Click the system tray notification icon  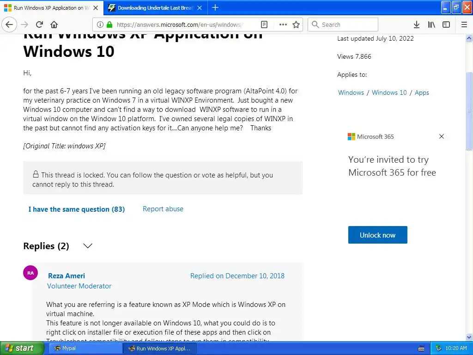point(438,349)
